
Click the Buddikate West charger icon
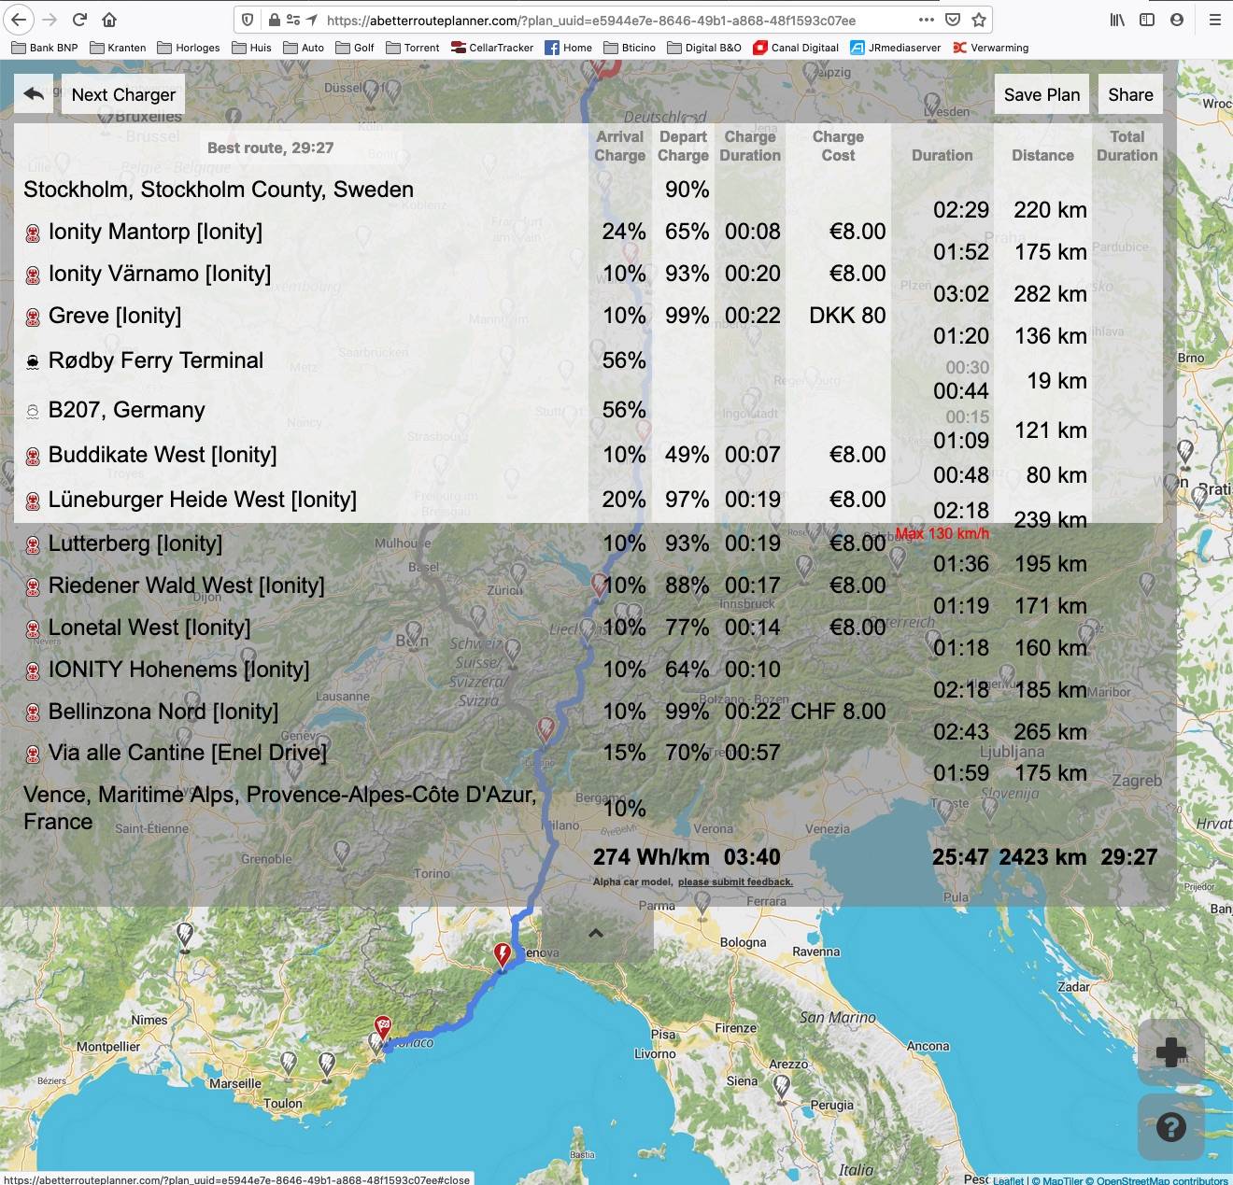click(33, 457)
